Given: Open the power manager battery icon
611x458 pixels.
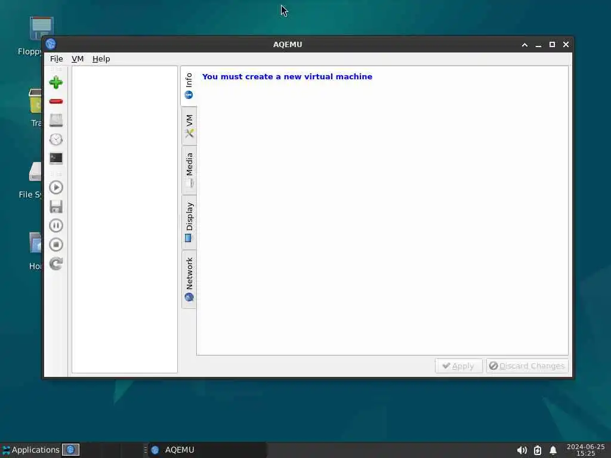Looking at the screenshot, I should click(538, 450).
